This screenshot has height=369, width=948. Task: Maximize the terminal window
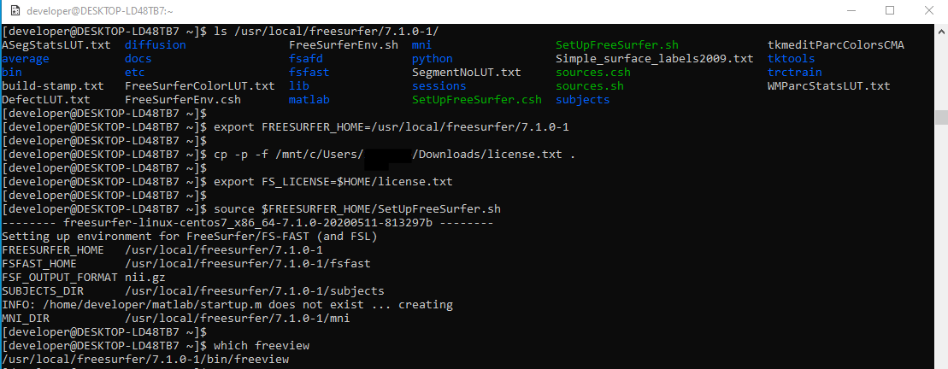[889, 11]
